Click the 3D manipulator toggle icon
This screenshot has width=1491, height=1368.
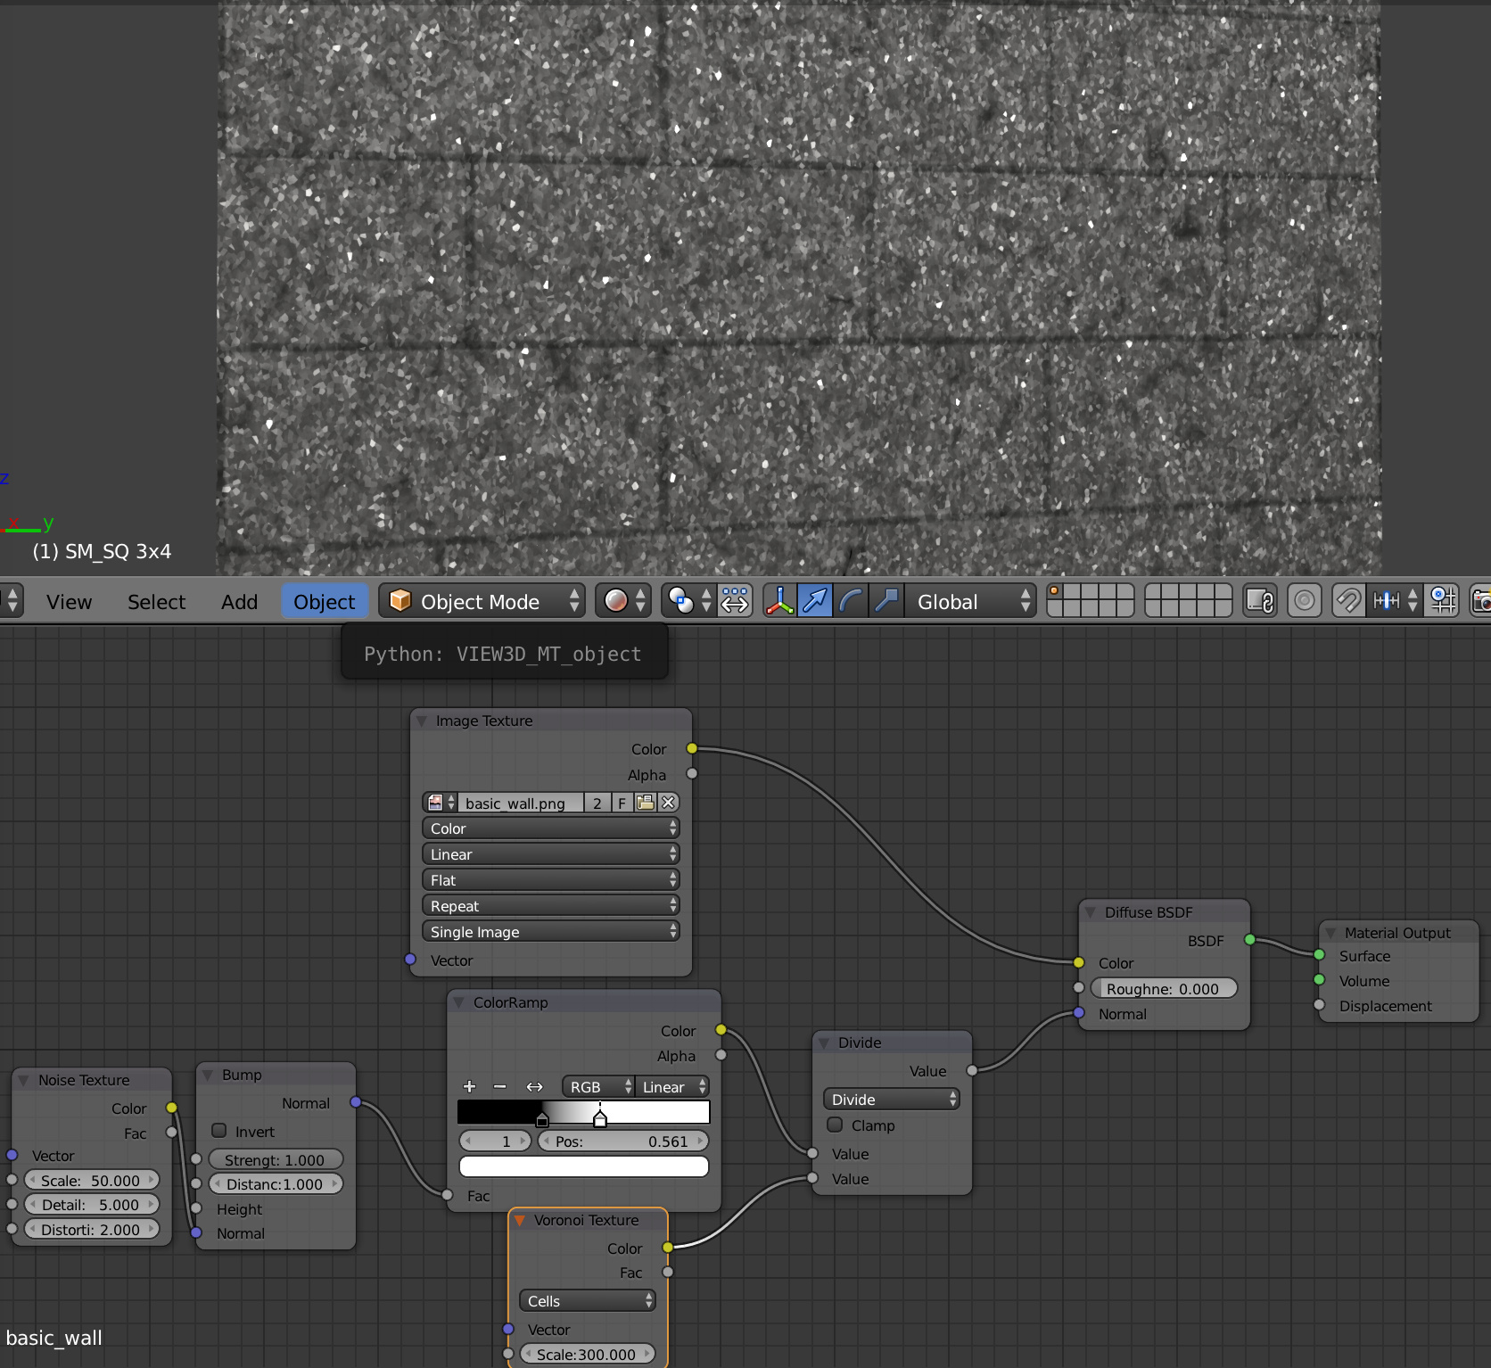tap(778, 601)
